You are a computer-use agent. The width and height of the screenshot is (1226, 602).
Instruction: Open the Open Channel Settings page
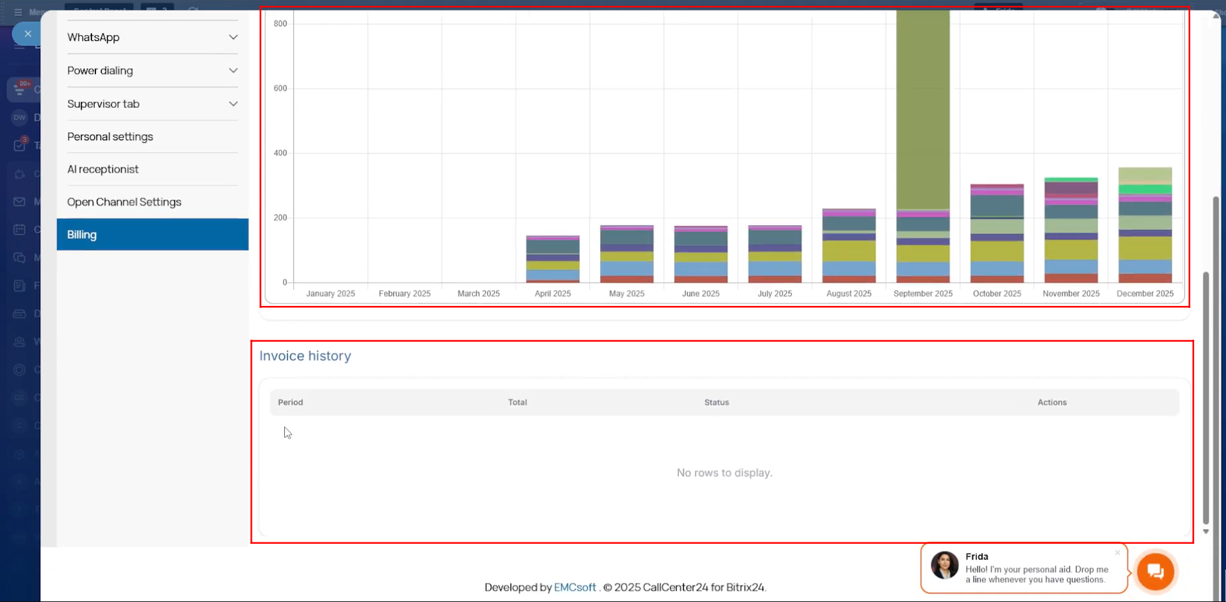coord(124,202)
